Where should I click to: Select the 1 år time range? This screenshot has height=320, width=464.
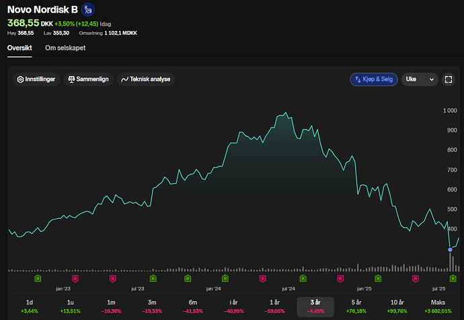tap(274, 307)
